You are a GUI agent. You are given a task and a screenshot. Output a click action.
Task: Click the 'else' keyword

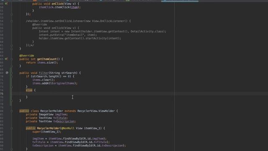[x=29, y=90]
